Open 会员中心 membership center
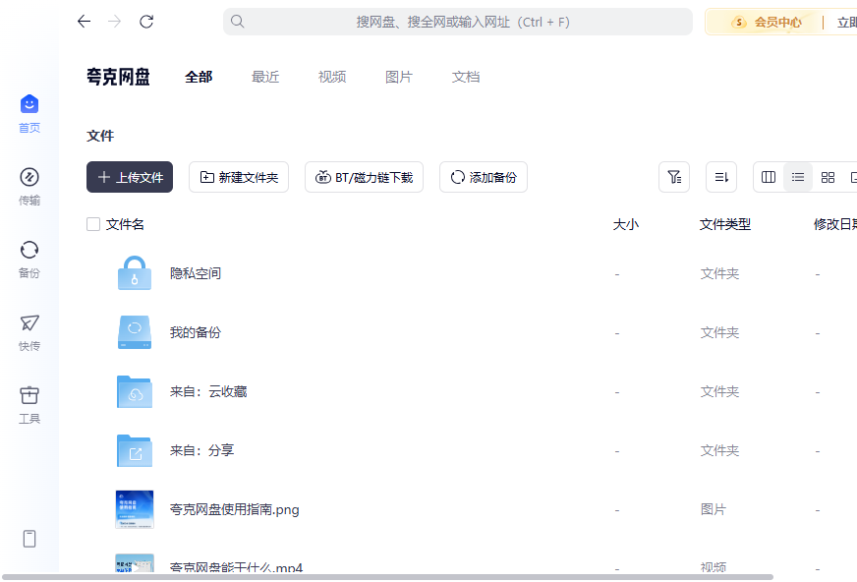Image resolution: width=857 pixels, height=582 pixels. click(x=769, y=23)
